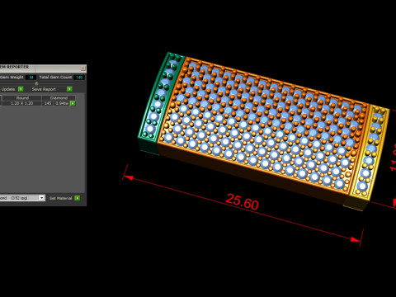
Task: Click the green Update button icon
Action: click(21, 89)
